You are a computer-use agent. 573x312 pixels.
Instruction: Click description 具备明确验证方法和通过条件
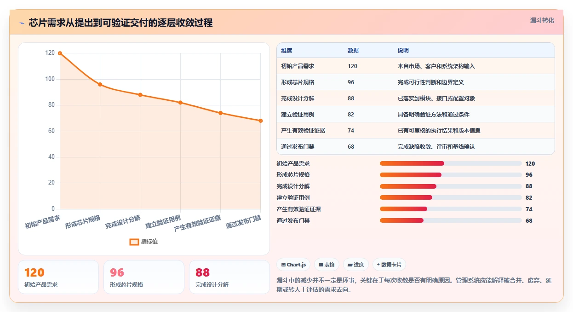[433, 115]
